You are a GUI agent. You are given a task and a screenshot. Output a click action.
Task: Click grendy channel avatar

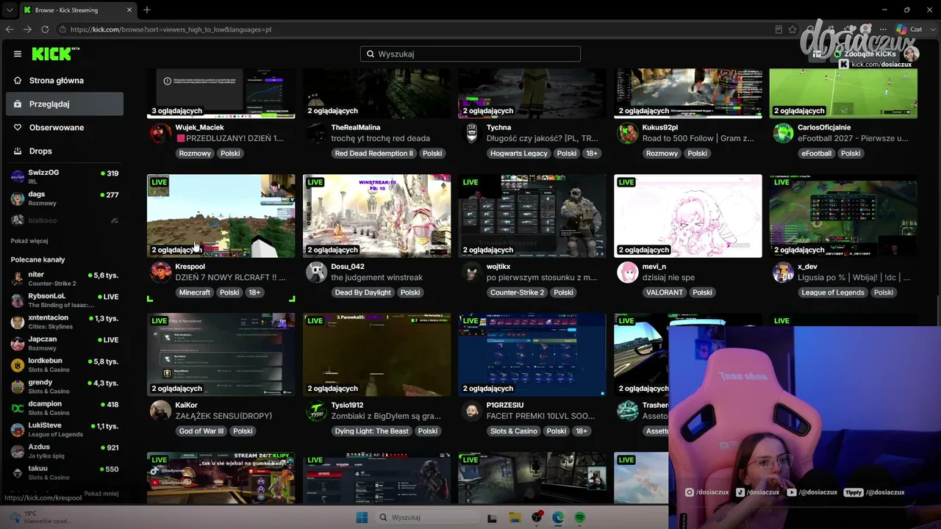tap(18, 386)
